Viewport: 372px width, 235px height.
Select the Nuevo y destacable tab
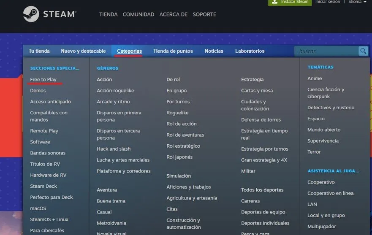(83, 51)
